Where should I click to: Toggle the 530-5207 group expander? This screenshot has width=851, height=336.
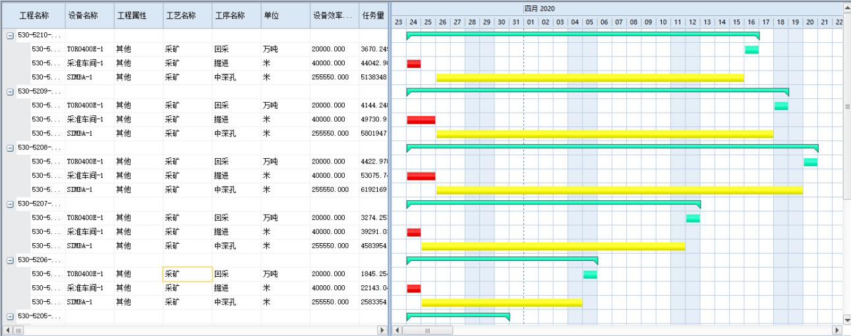[x=10, y=204]
